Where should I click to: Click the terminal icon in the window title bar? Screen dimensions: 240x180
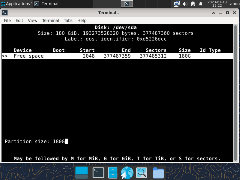coord(5,13)
